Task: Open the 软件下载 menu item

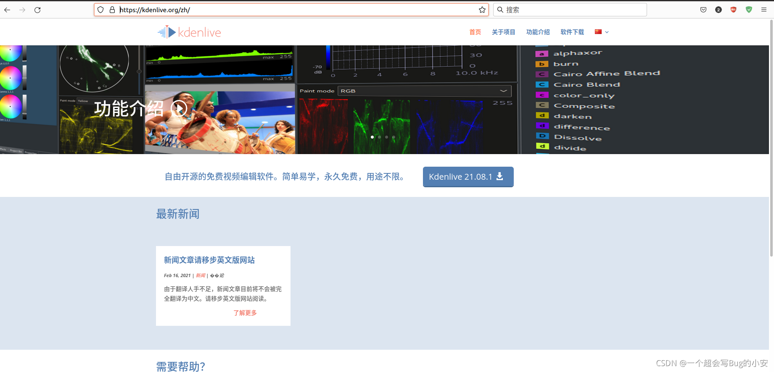Action: pyautogui.click(x=572, y=32)
